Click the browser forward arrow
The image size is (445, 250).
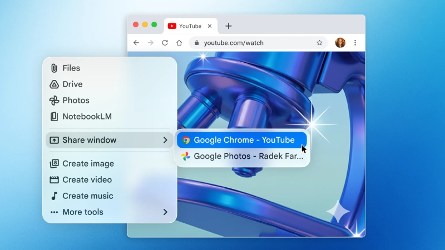pos(151,43)
